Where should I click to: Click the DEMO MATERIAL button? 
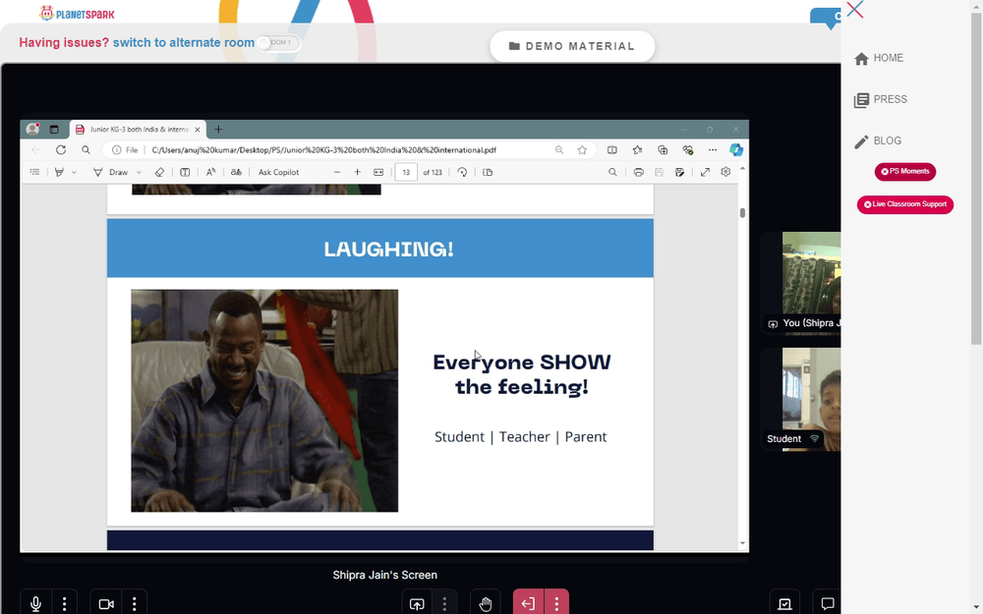(x=572, y=46)
